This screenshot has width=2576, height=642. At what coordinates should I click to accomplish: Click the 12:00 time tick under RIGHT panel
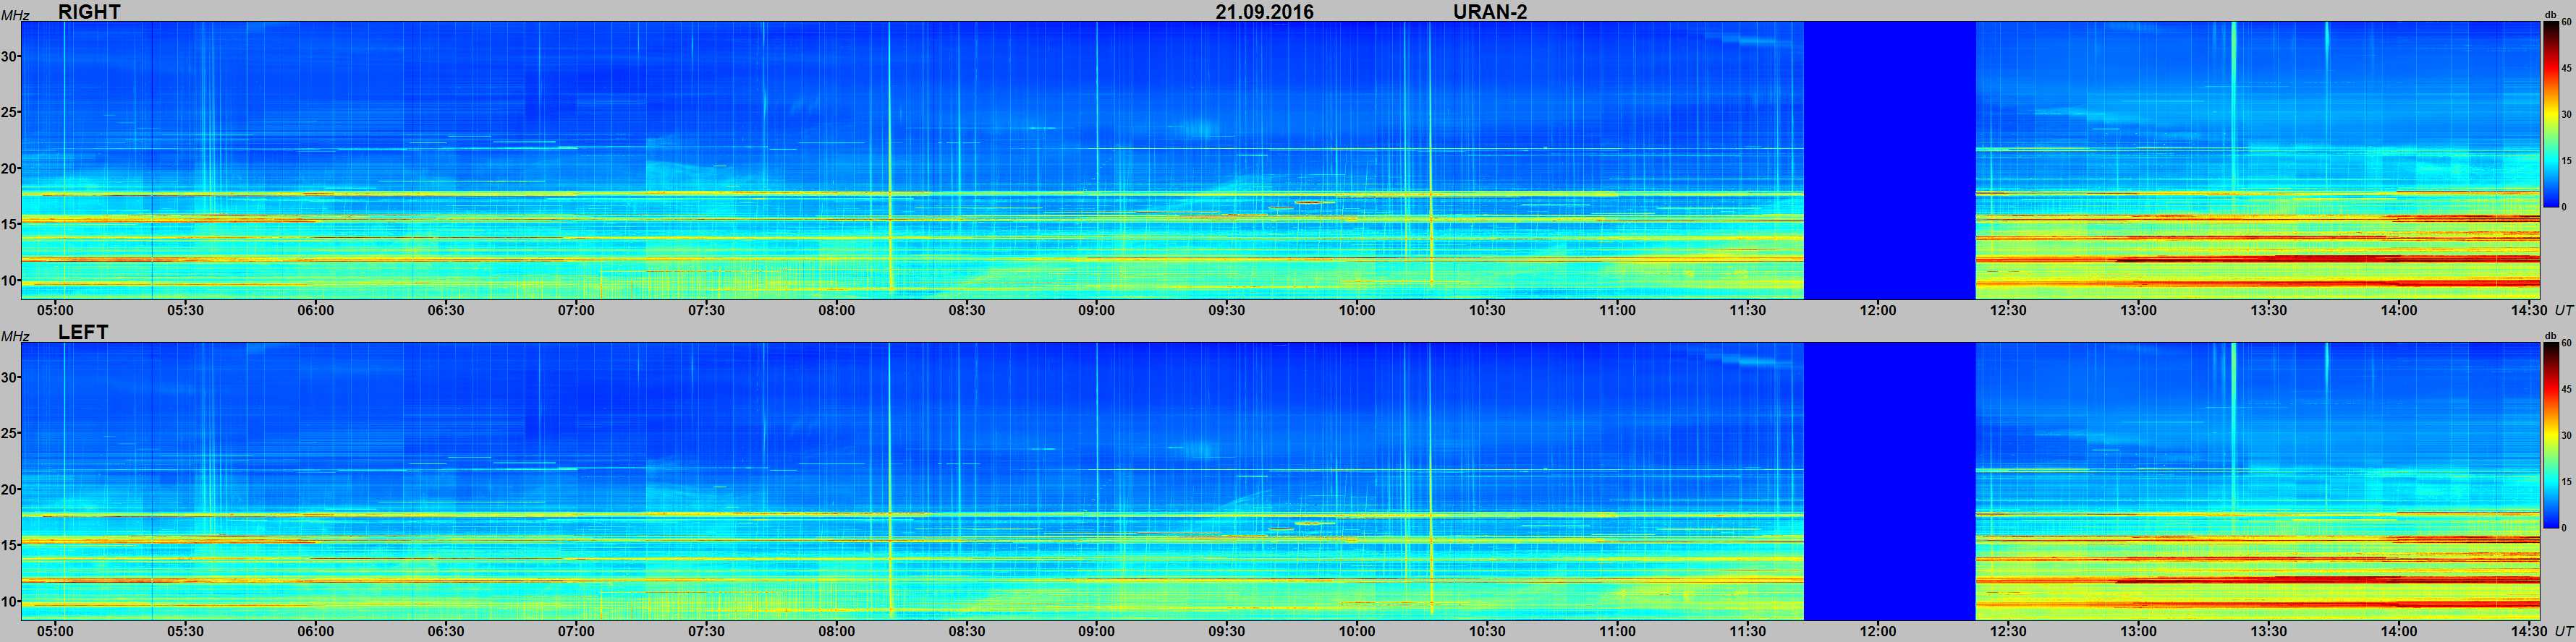[x=1877, y=310]
